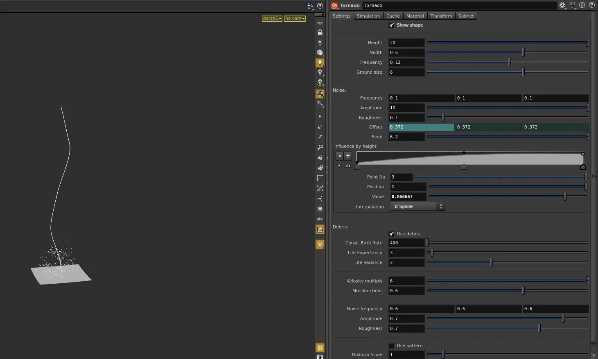The height and width of the screenshot is (359, 598).
Task: Delete ramp point using the x button
Action: (339, 156)
